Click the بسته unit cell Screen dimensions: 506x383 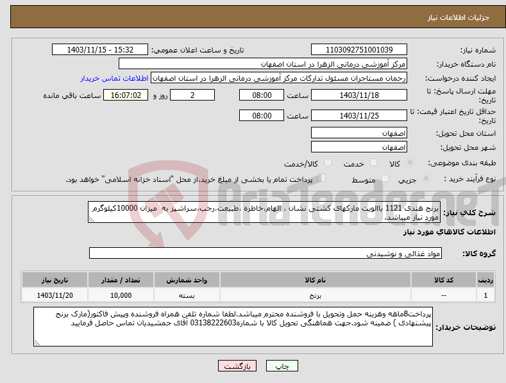(187, 295)
